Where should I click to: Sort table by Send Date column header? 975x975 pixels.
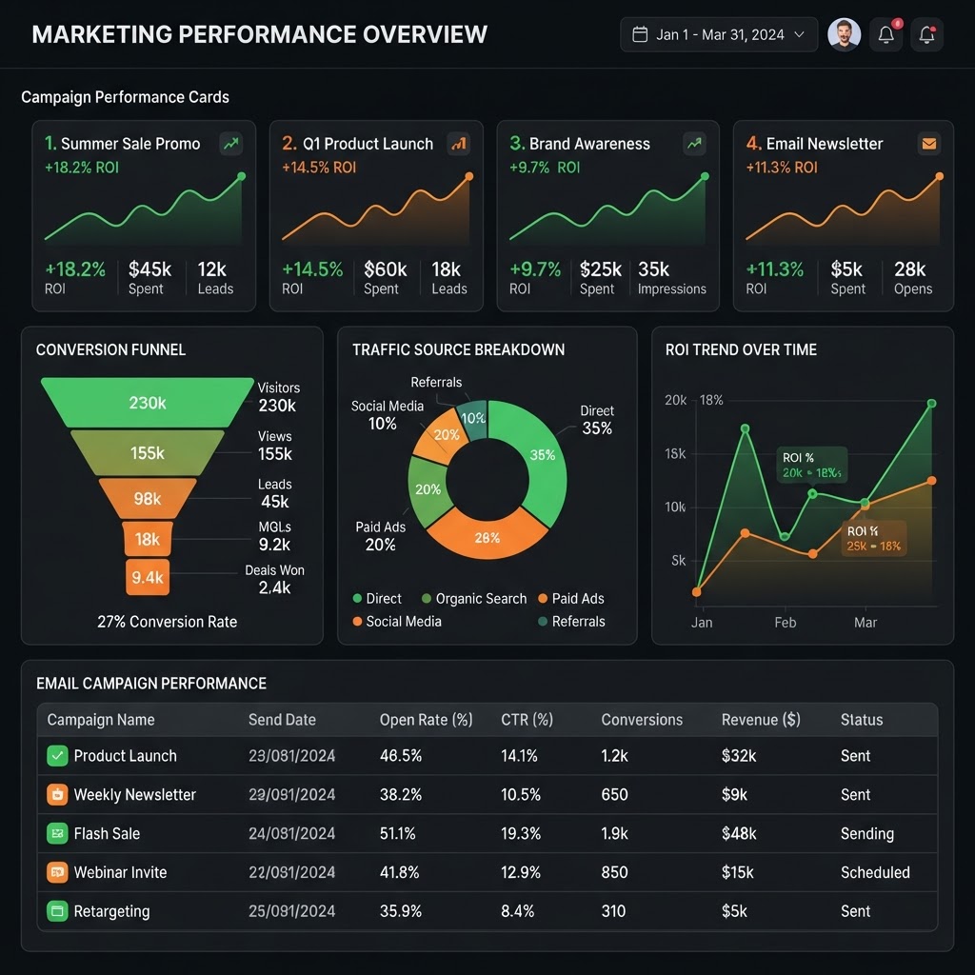click(x=282, y=720)
